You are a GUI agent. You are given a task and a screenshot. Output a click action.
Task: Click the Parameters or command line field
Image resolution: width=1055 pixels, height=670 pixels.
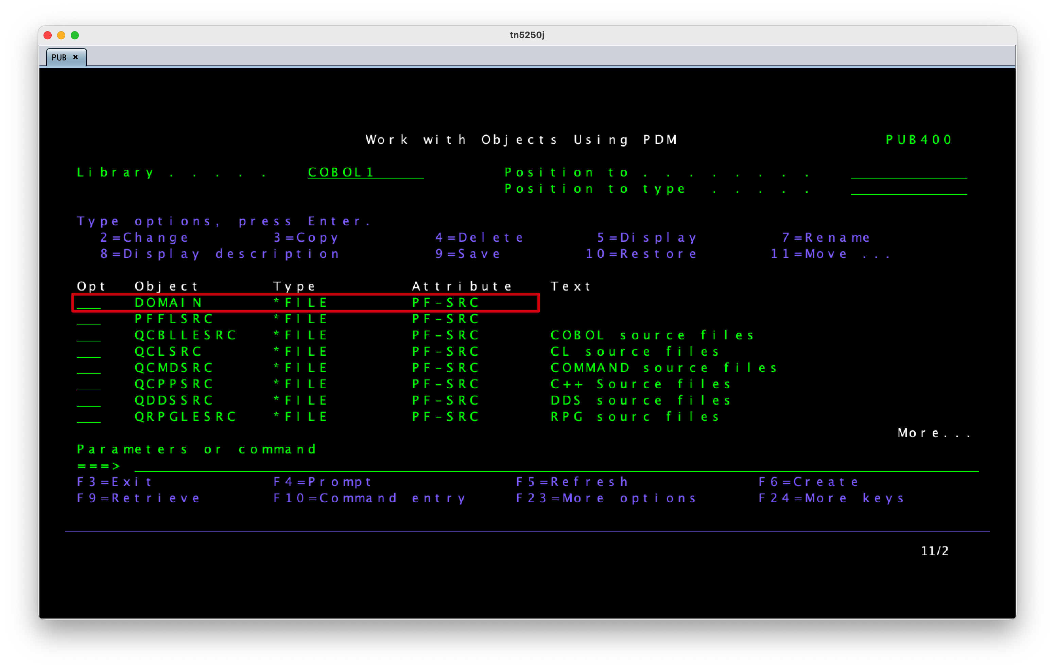[x=556, y=466]
